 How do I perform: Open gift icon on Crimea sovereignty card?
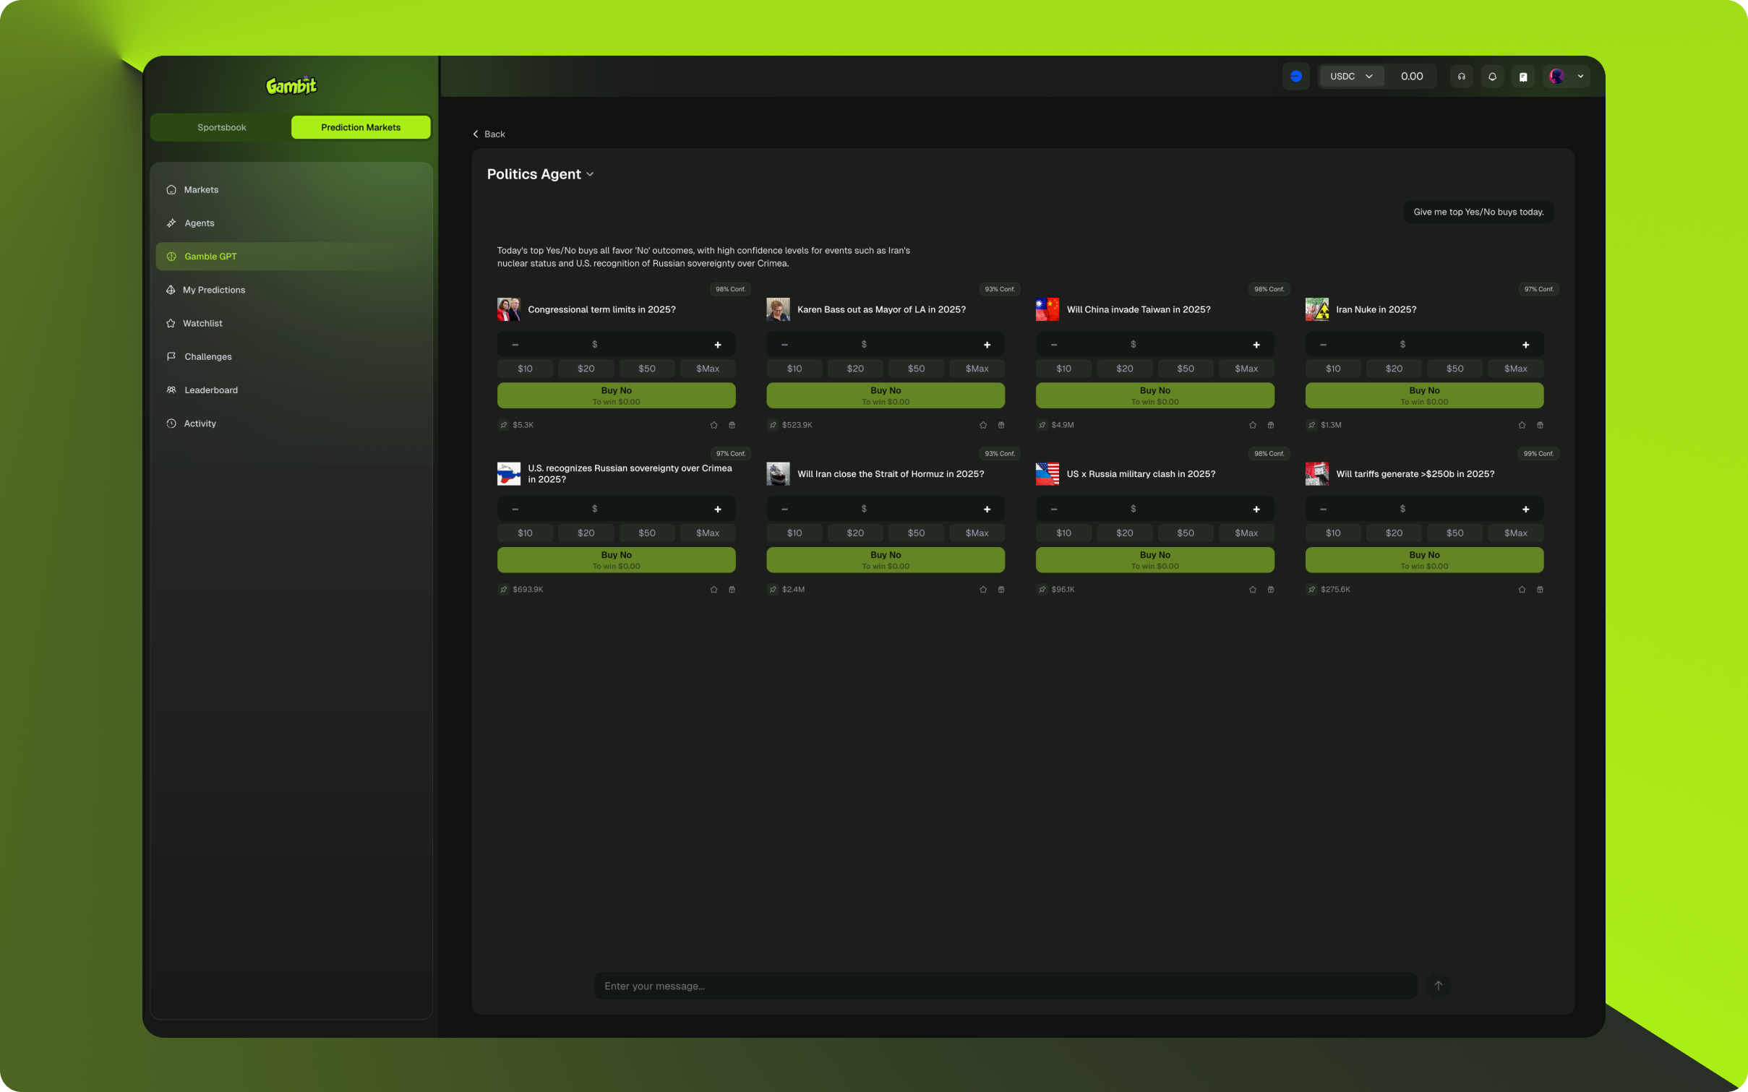tap(732, 590)
